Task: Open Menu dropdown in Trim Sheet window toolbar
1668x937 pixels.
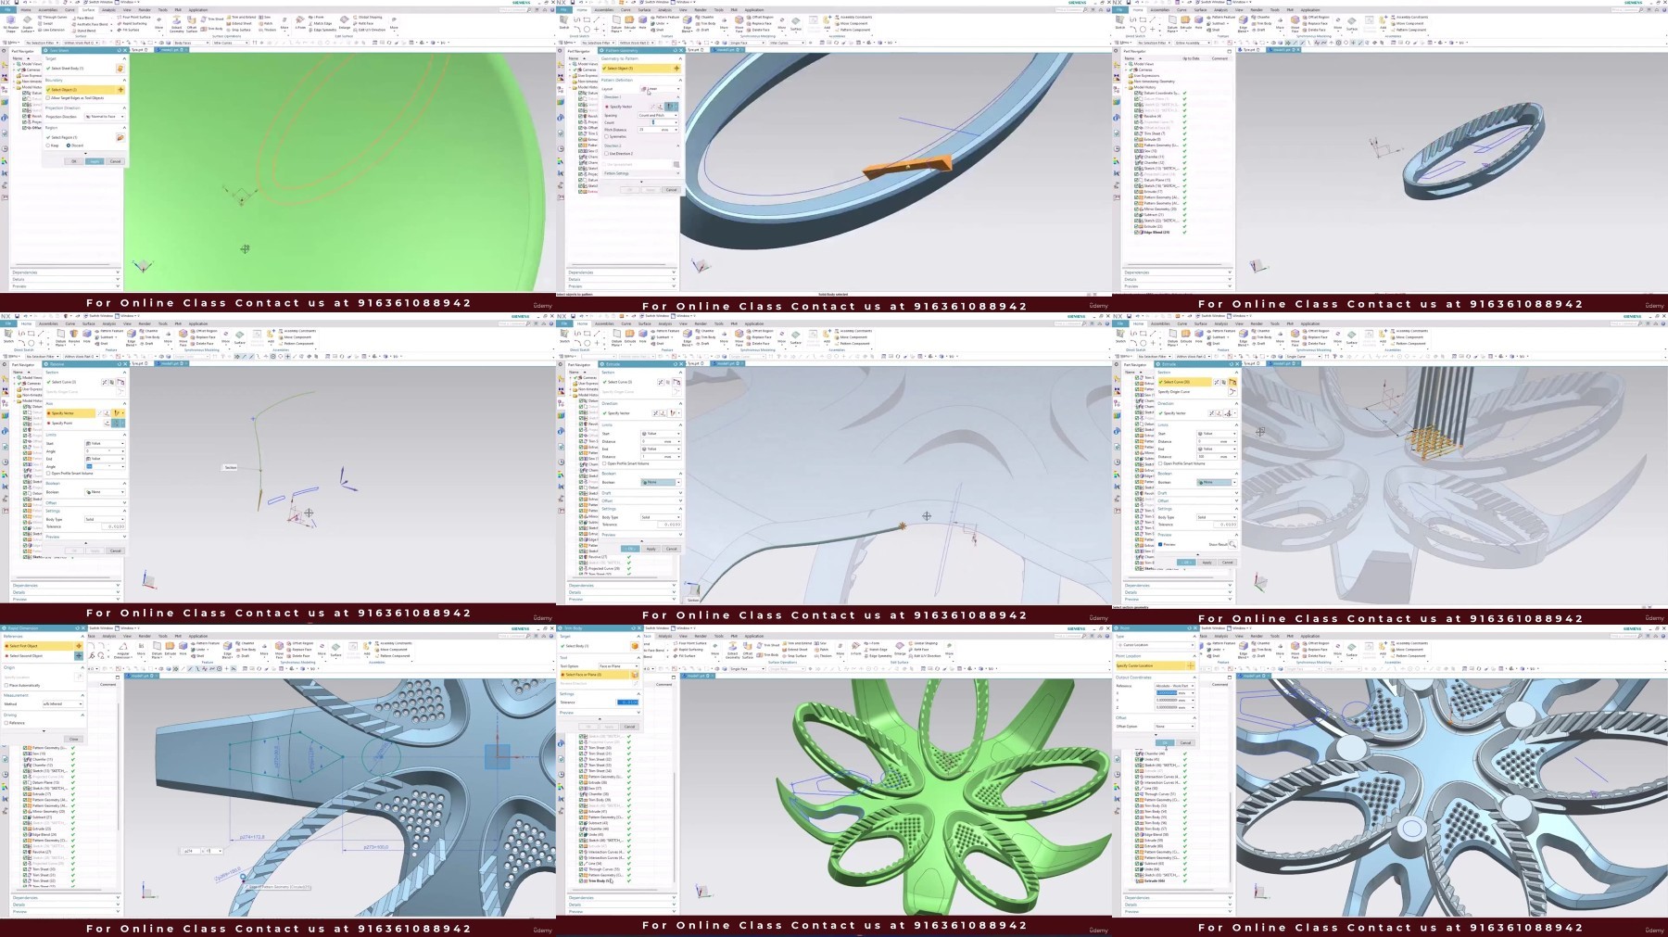Action: coord(11,43)
